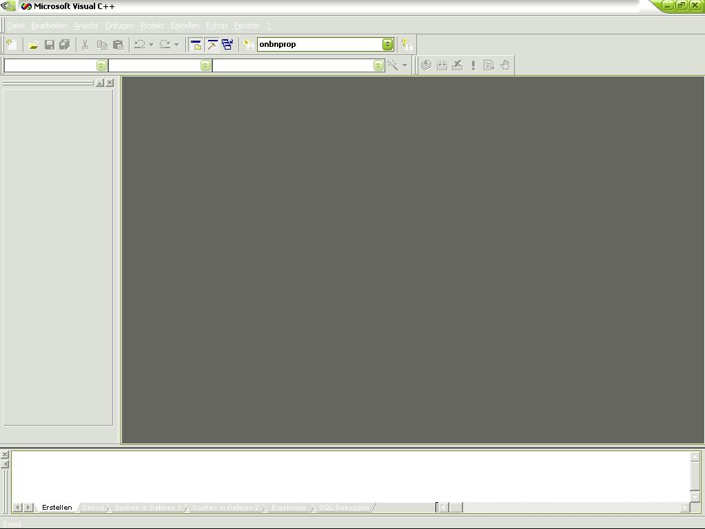
Task: Open the Bearbeiten menu
Action: point(49,25)
